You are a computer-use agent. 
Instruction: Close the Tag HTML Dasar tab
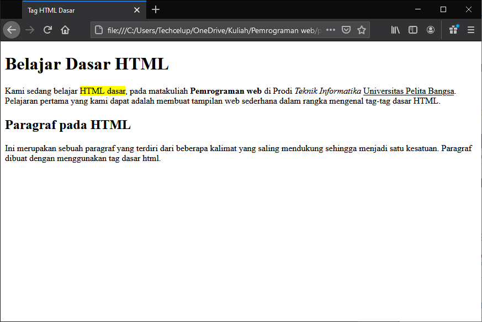[x=136, y=9]
